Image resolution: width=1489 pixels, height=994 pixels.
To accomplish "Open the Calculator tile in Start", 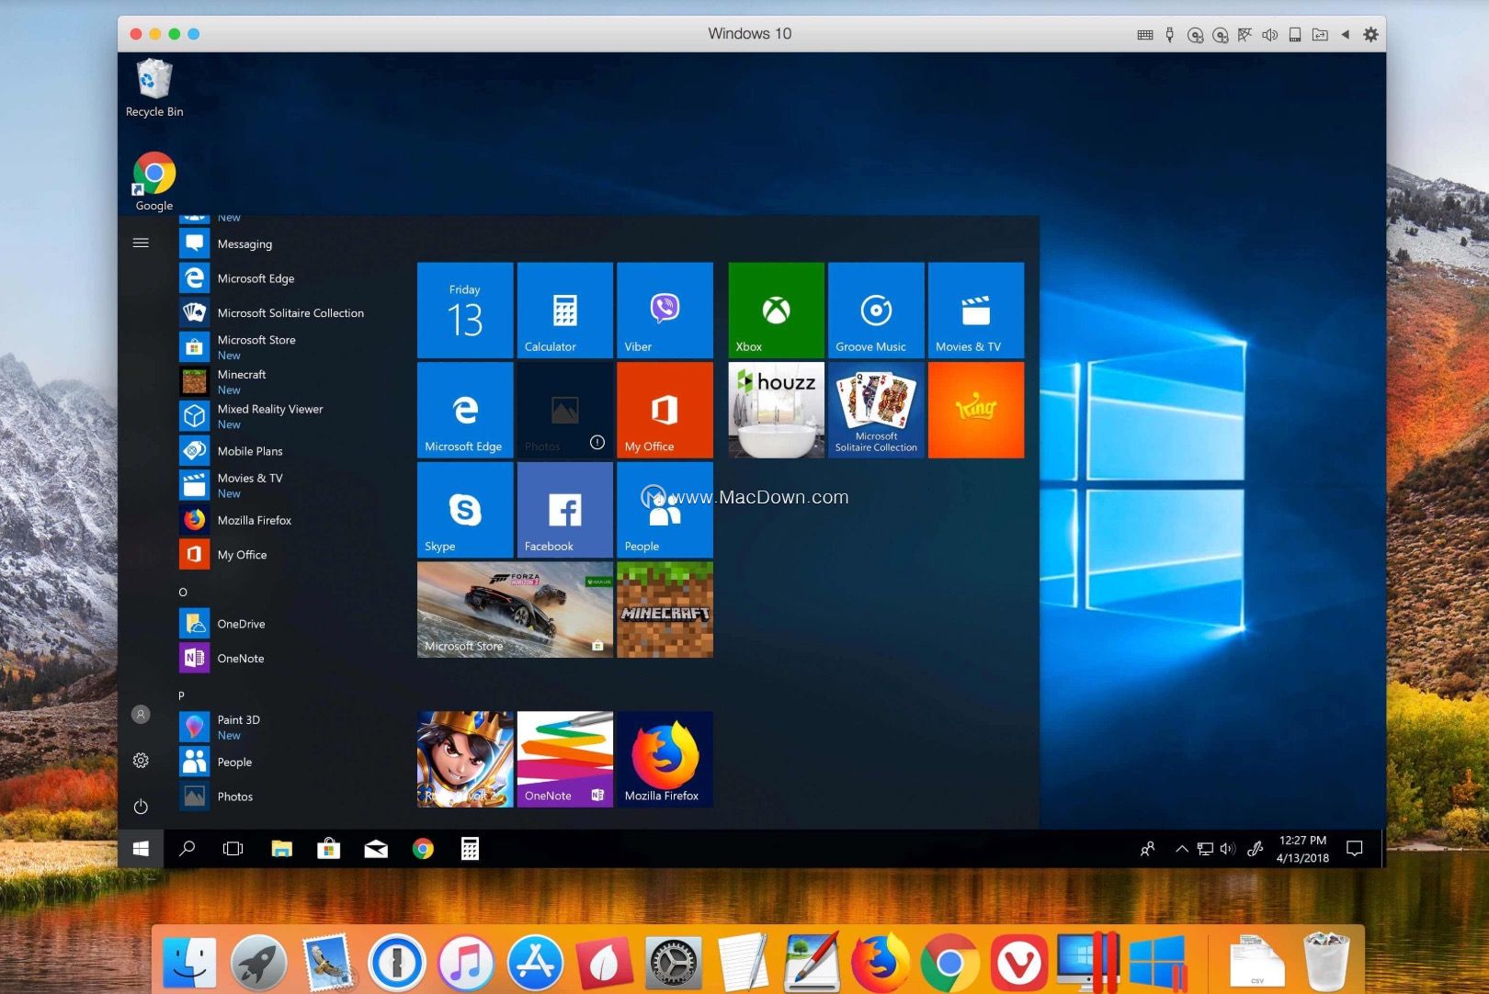I will 564,310.
